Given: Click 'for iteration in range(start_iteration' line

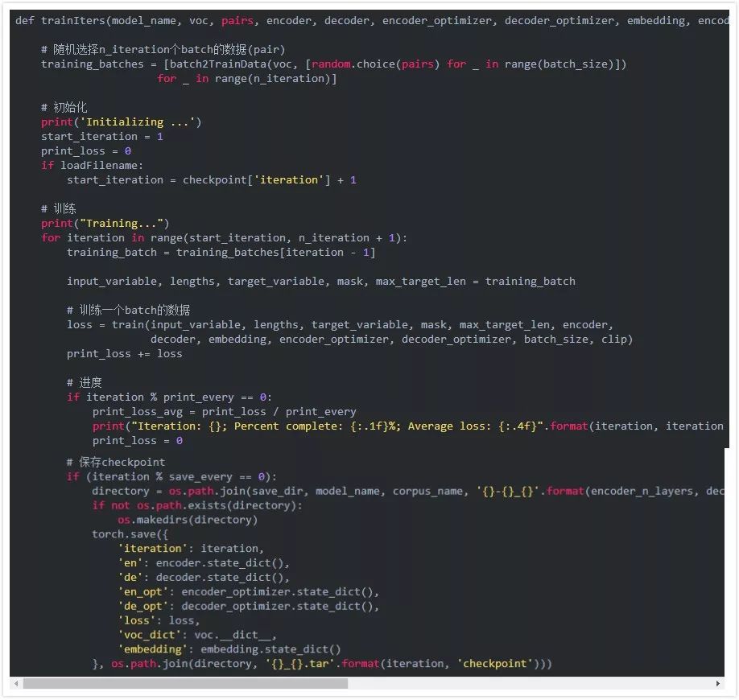Looking at the screenshot, I should [x=224, y=238].
